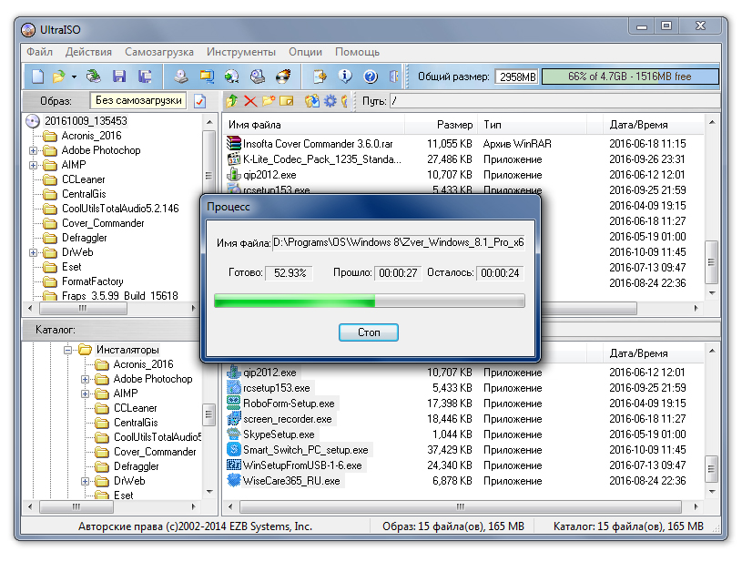Viewport: 742px width, 562px height.
Task: Click the Mount to virtual drive icon
Action: point(258,77)
